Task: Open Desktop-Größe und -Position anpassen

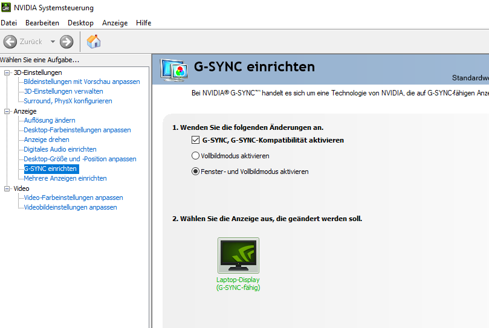Action: click(80, 159)
